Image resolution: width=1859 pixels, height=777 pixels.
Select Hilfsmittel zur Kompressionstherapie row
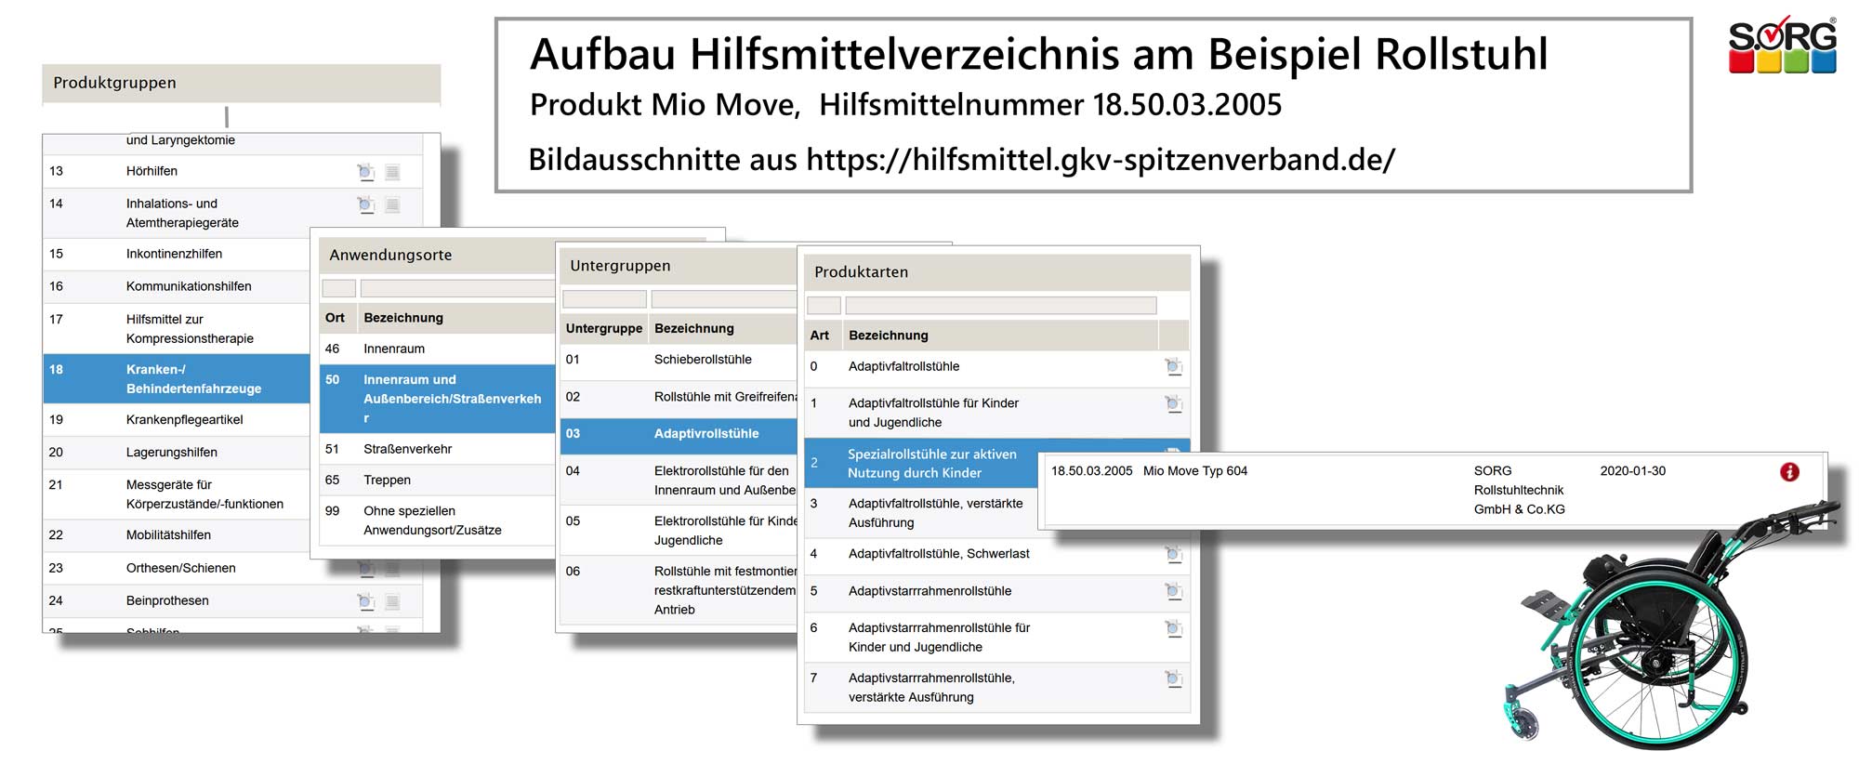click(177, 329)
